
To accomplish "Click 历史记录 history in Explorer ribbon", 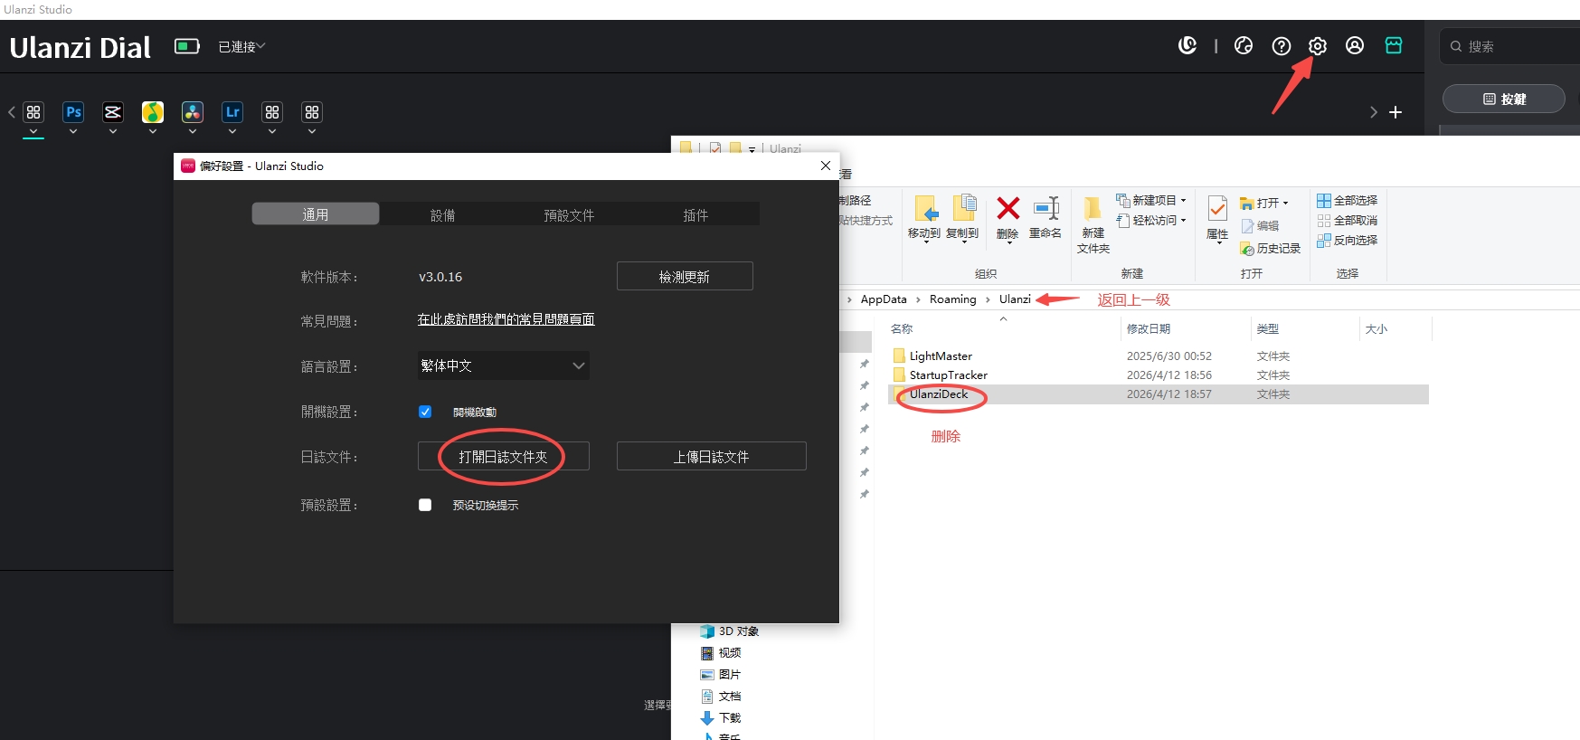I will [x=1271, y=248].
